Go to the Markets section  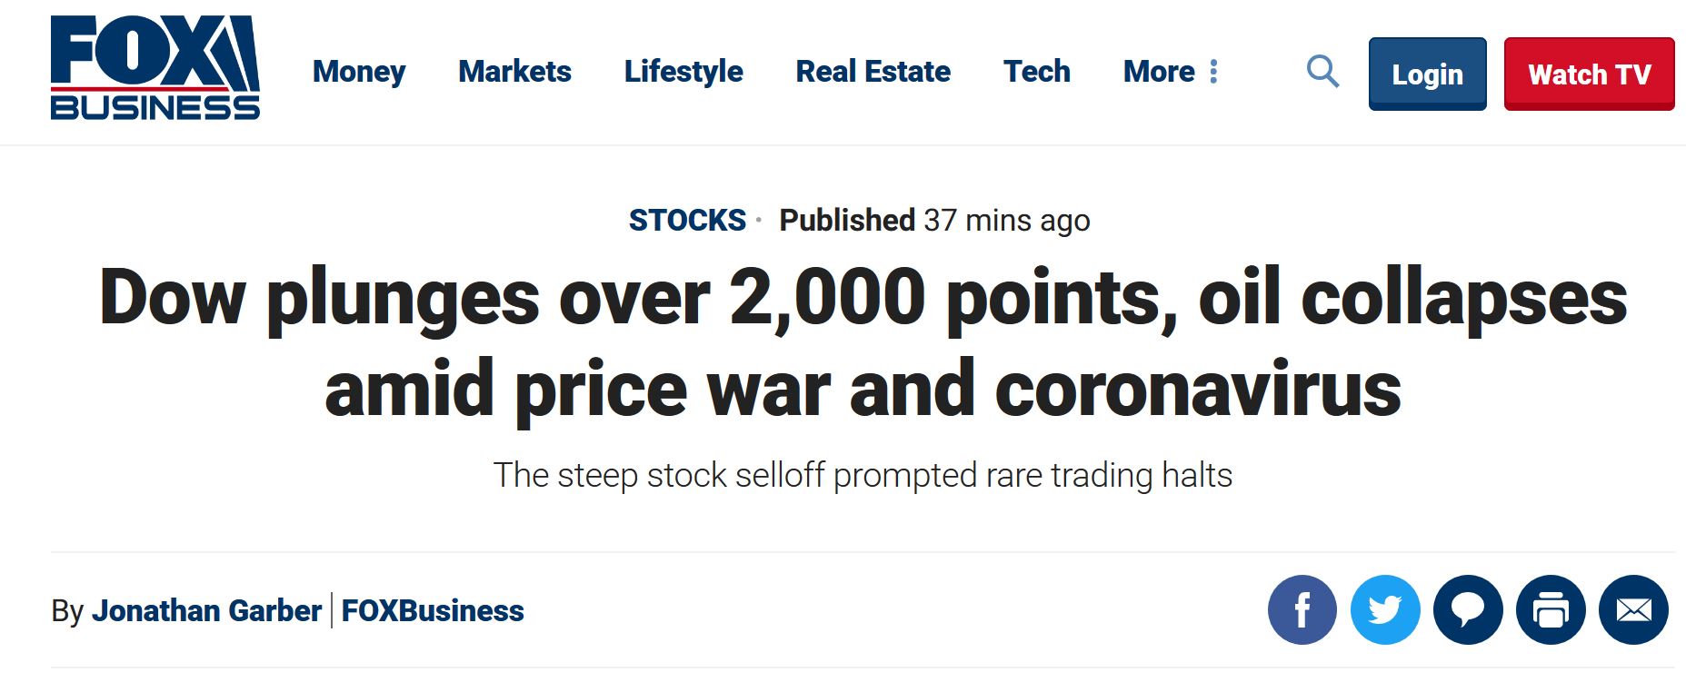(x=514, y=72)
